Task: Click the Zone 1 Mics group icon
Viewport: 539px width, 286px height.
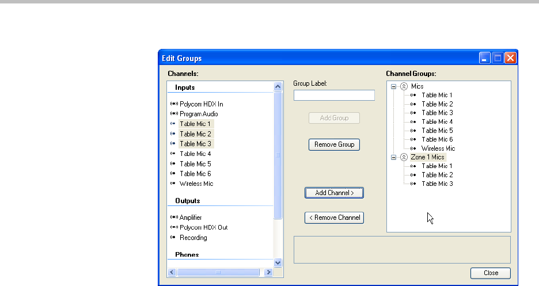Action: [x=404, y=157]
